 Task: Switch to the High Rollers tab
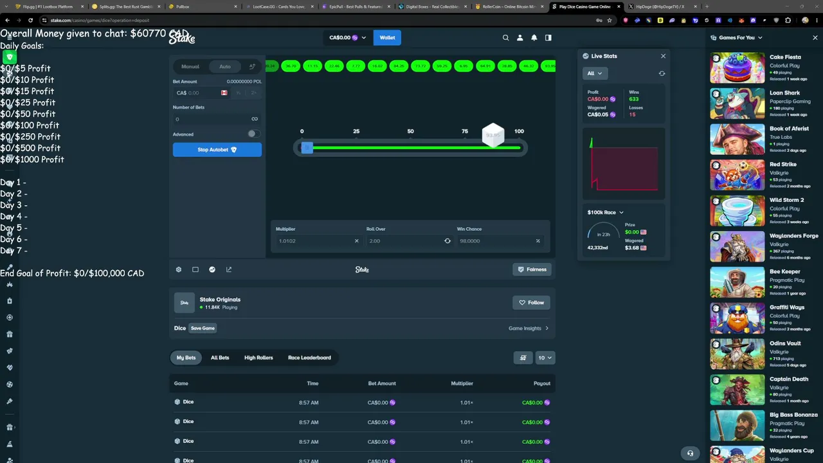coord(258,358)
